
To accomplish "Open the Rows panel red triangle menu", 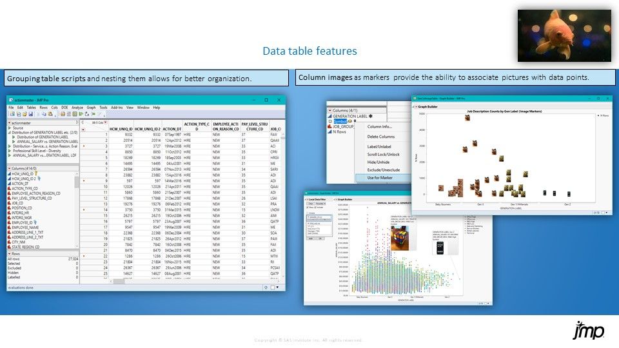I will point(10,254).
